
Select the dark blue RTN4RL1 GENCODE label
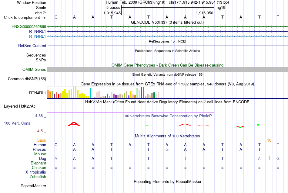click(38, 31)
